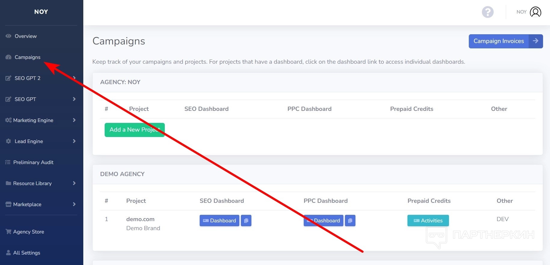Image resolution: width=550 pixels, height=265 pixels.
Task: Select SEO GPT 2 menu item
Action: tap(27, 78)
